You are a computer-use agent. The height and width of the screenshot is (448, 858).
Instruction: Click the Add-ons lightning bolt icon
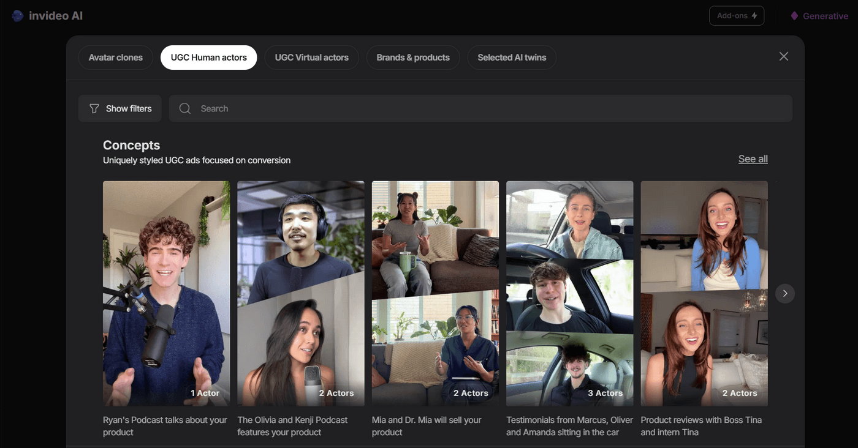coord(754,16)
